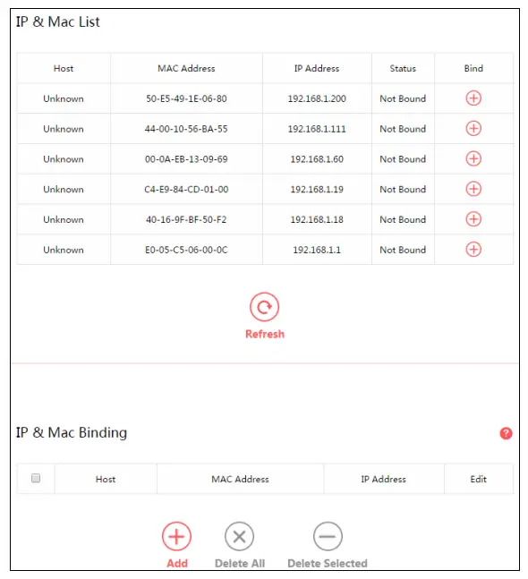Click Host header in IP & Mac Binding
Viewport: 528px width, 579px height.
[x=106, y=480]
